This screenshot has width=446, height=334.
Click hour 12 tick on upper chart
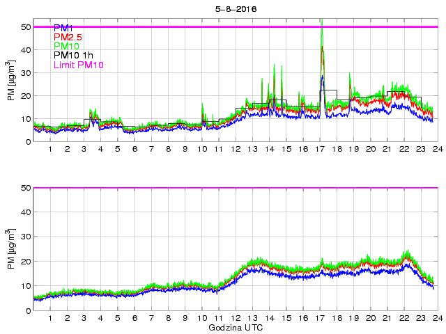[236, 149]
